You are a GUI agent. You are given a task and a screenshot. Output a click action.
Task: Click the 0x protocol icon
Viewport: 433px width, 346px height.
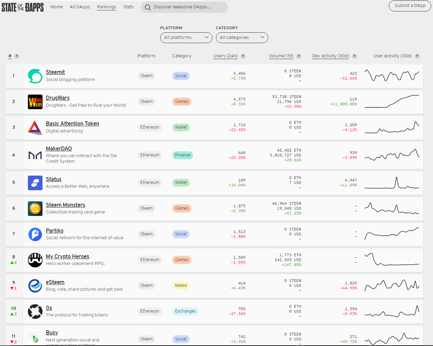tap(35, 312)
